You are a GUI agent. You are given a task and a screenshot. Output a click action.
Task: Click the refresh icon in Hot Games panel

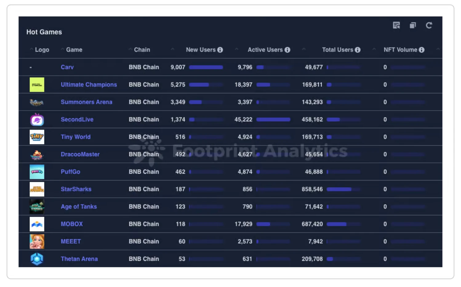click(429, 25)
